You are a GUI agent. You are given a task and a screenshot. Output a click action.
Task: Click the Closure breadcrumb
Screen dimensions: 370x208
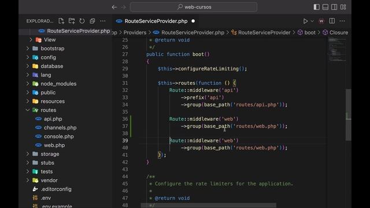(x=339, y=32)
